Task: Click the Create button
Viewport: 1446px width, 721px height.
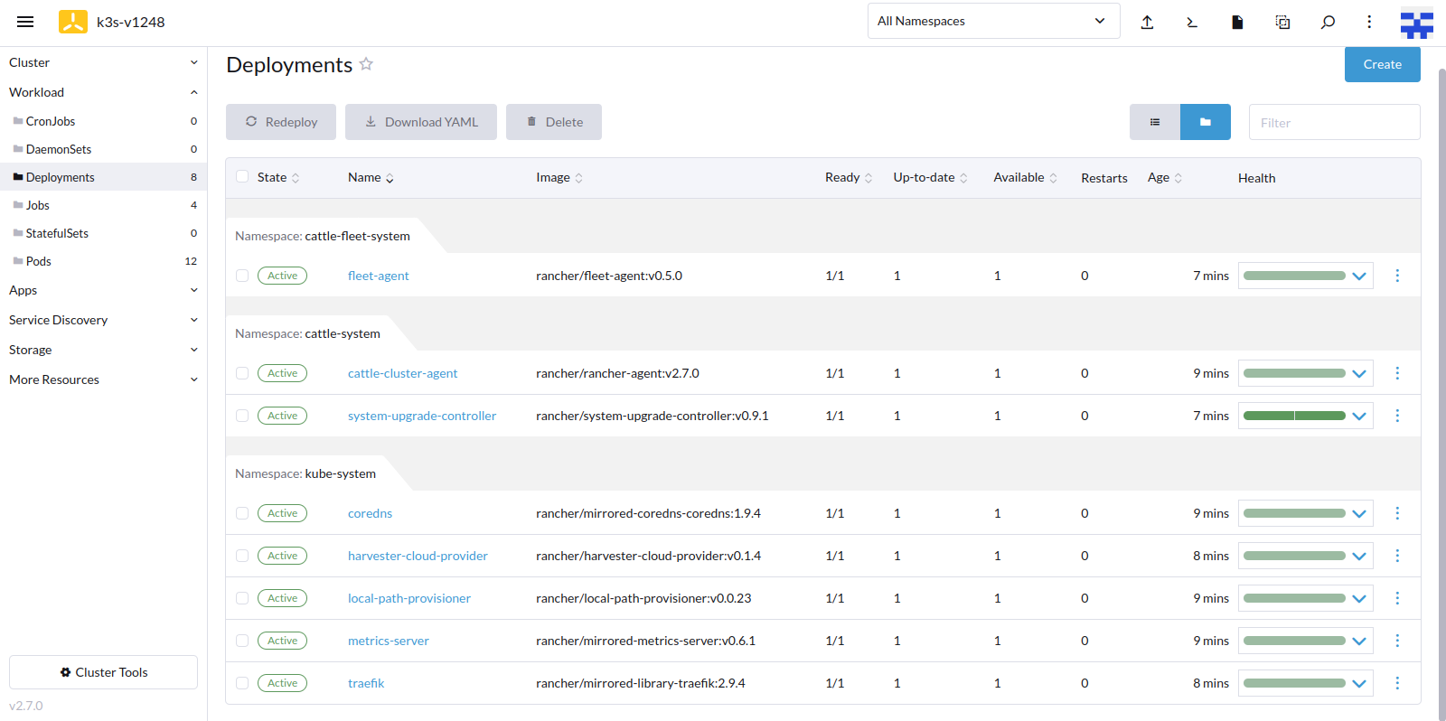Action: [1382, 64]
